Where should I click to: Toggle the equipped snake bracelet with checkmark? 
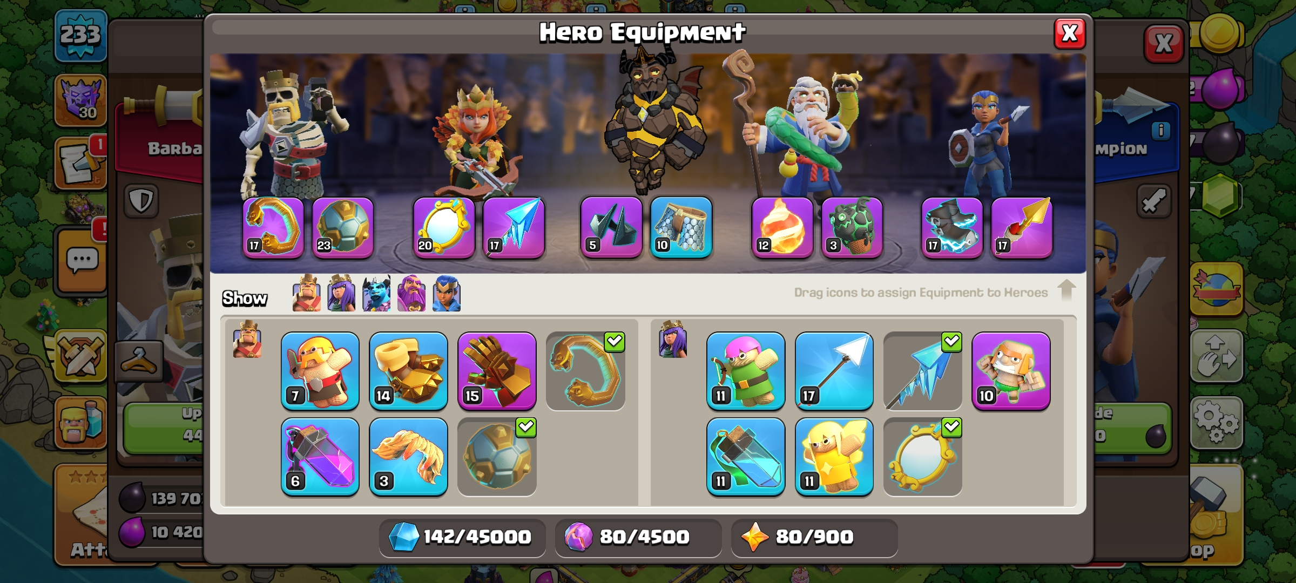point(585,371)
